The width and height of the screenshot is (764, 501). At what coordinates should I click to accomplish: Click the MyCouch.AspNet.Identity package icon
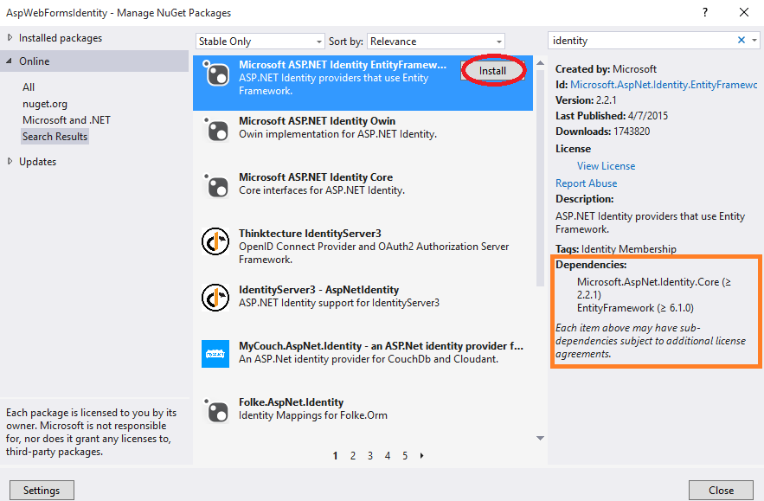tap(215, 353)
